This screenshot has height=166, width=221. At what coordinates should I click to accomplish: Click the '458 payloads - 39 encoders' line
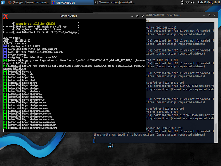(41, 29)
